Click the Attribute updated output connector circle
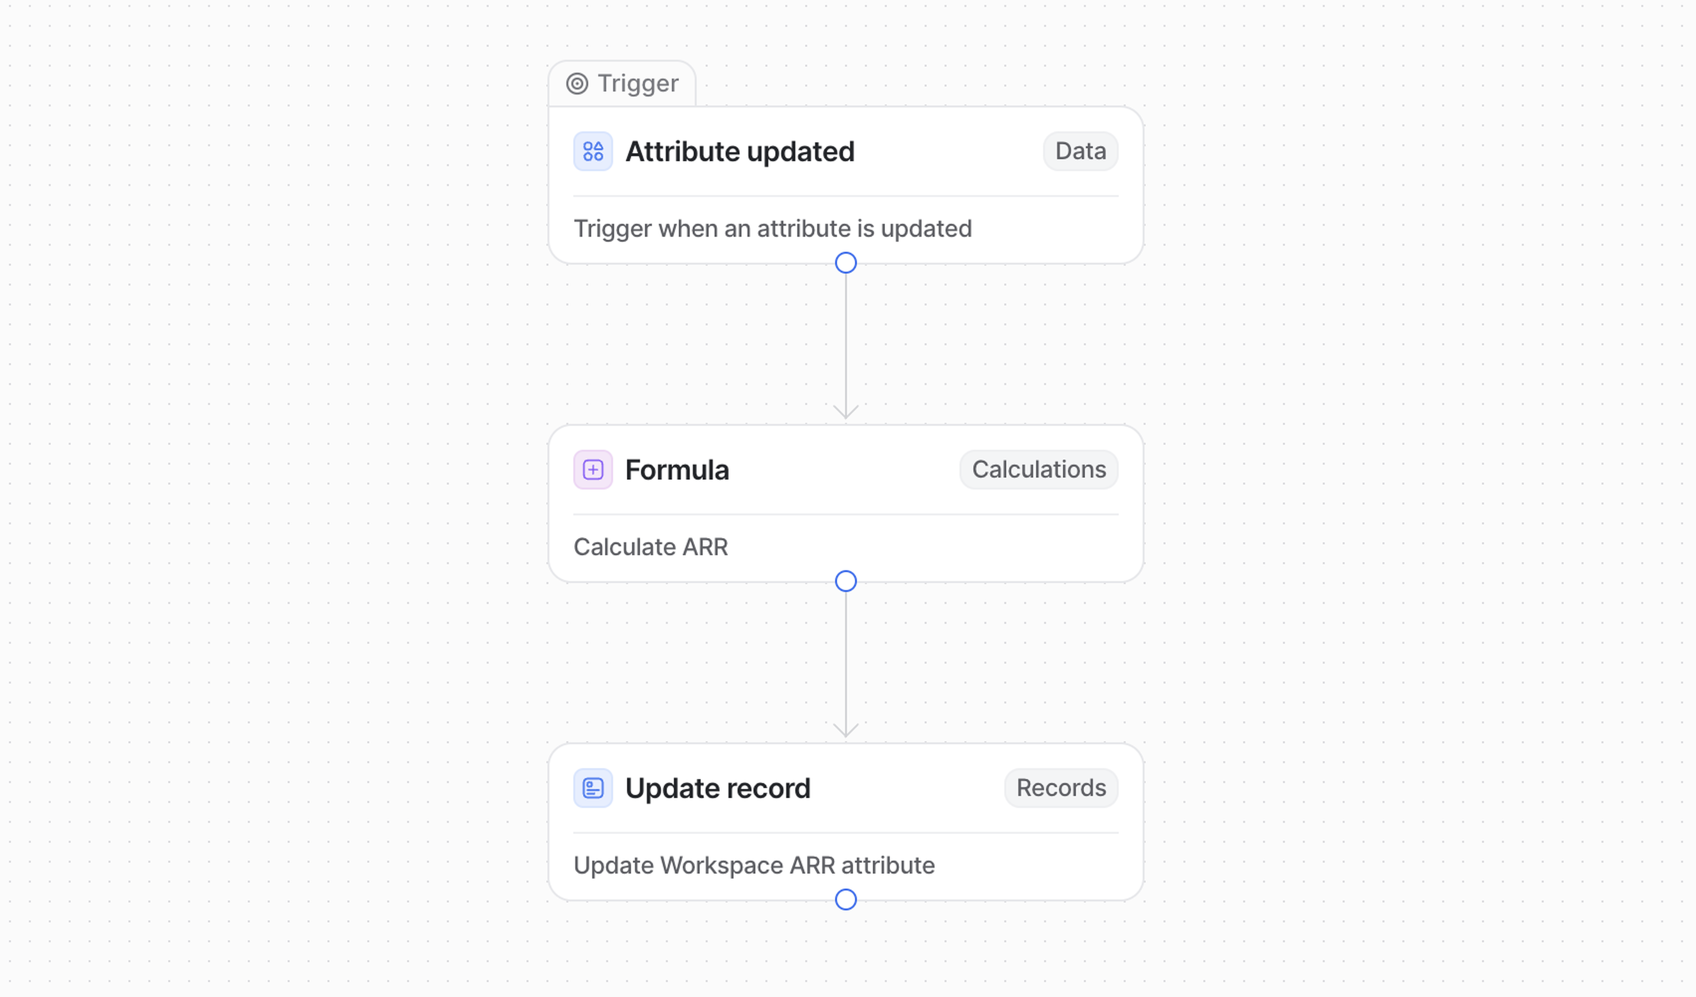 845,263
